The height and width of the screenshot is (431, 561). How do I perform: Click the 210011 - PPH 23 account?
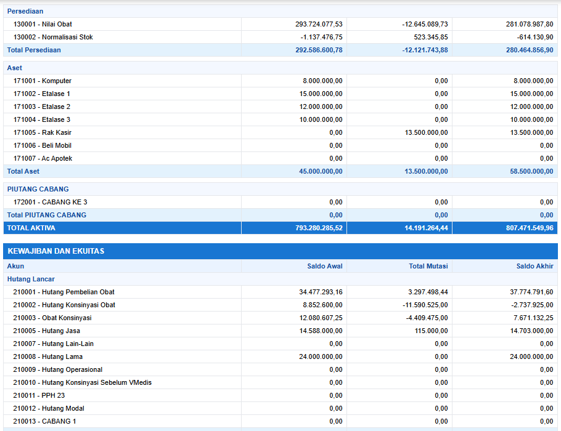coord(39,395)
